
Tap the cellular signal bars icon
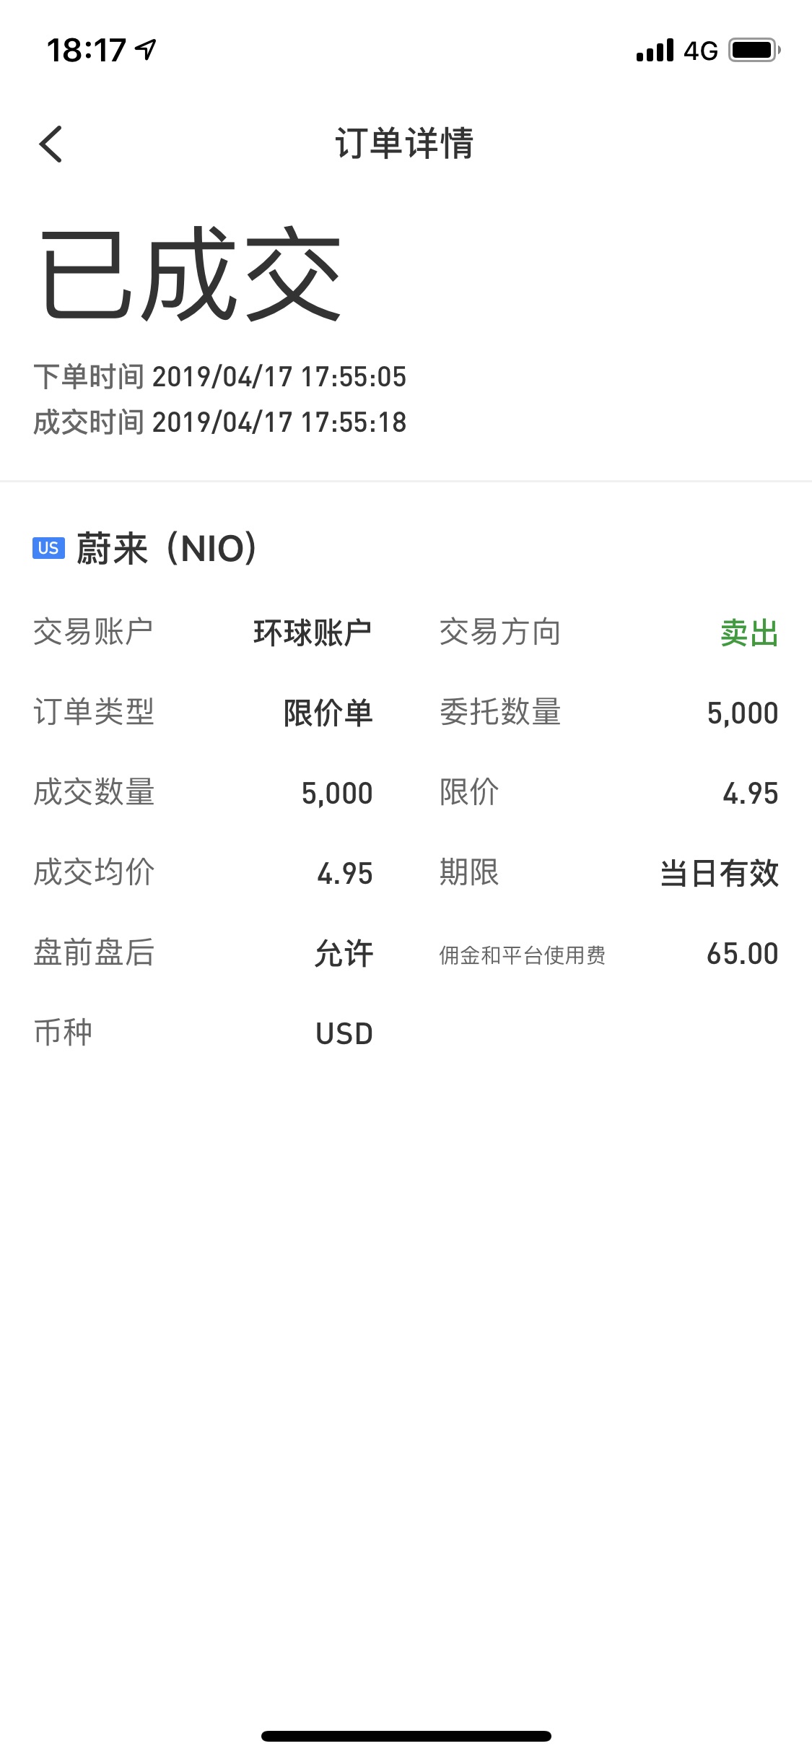point(655,51)
